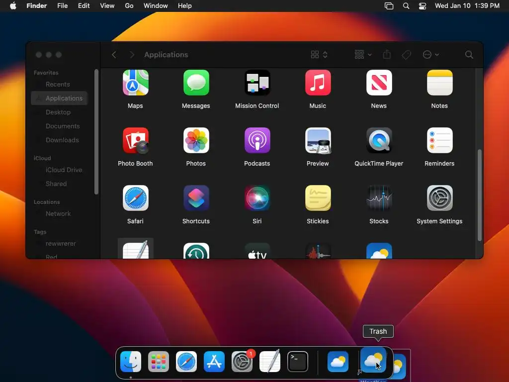Click Stage Manager icon in menu bar
Viewport: 509px width, 382px height.
point(389,5)
